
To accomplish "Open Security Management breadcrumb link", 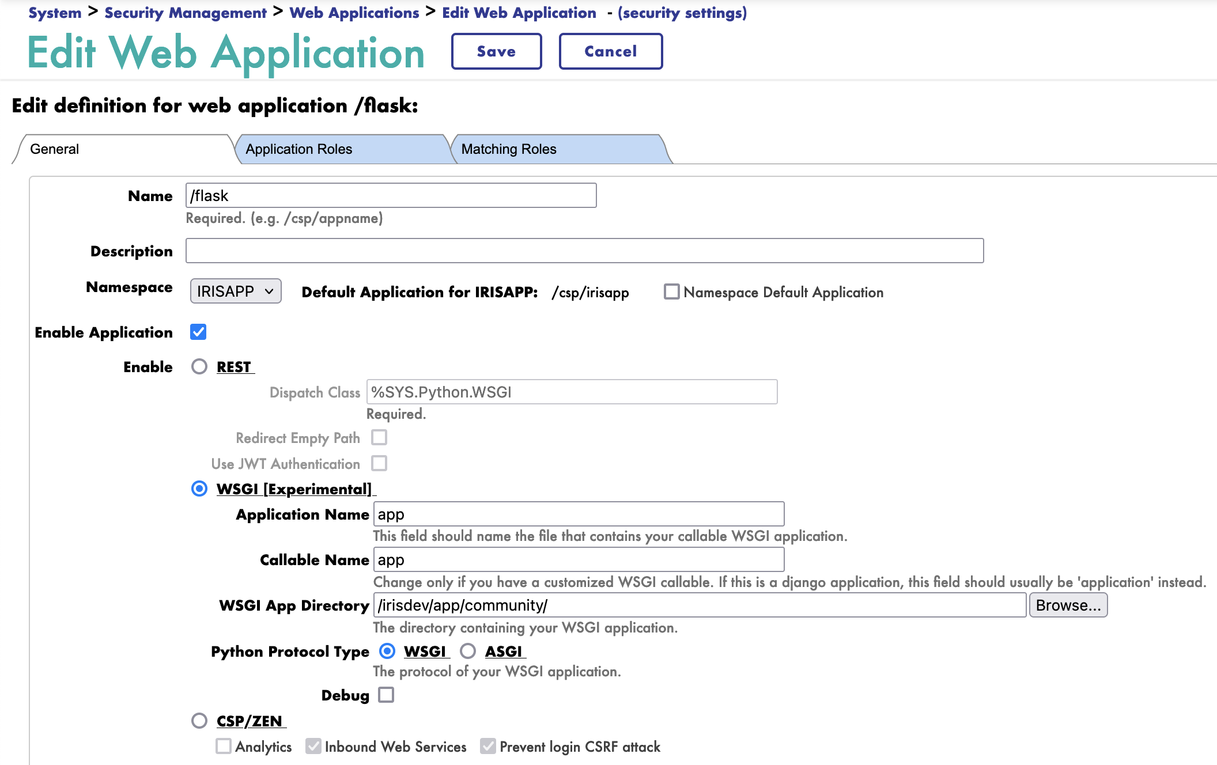I will click(186, 13).
